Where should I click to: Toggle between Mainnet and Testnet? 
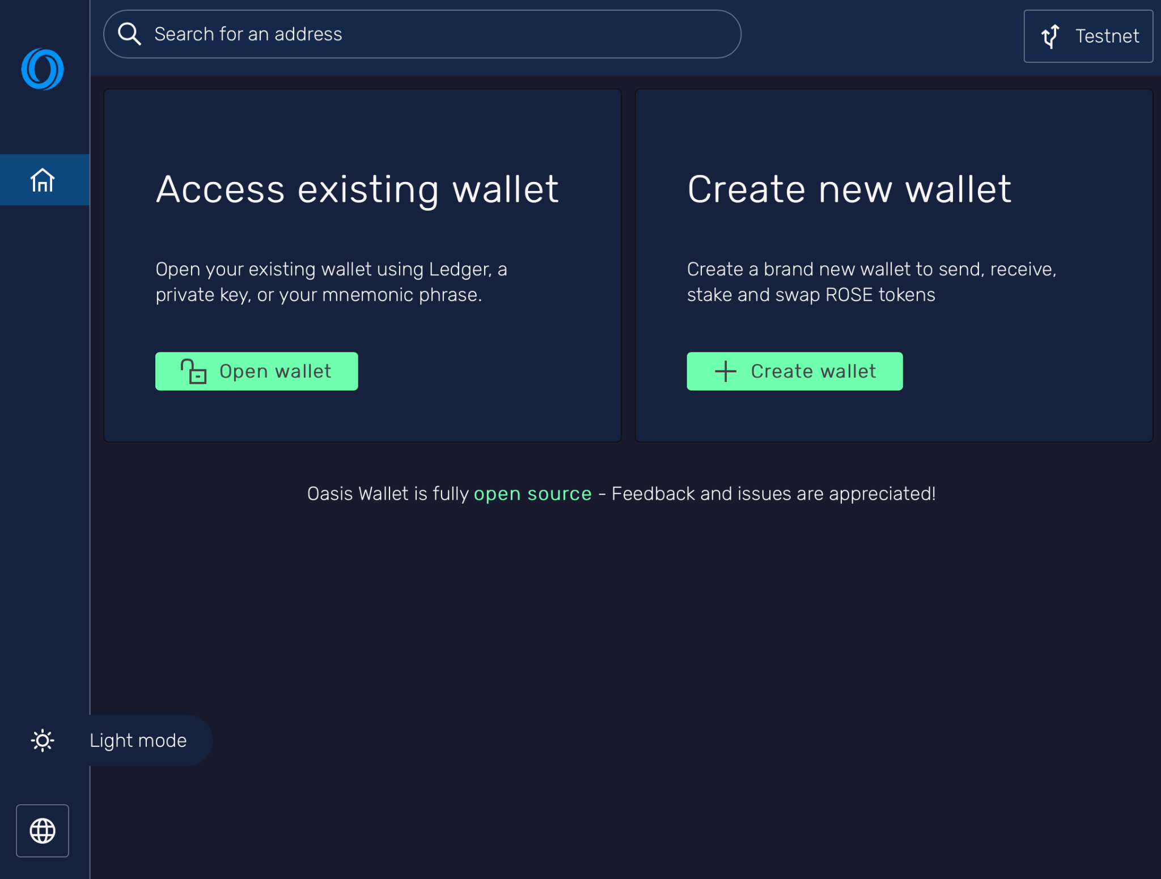point(1088,37)
